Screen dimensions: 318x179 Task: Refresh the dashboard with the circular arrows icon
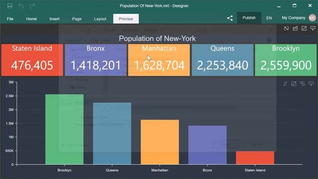pos(286,28)
